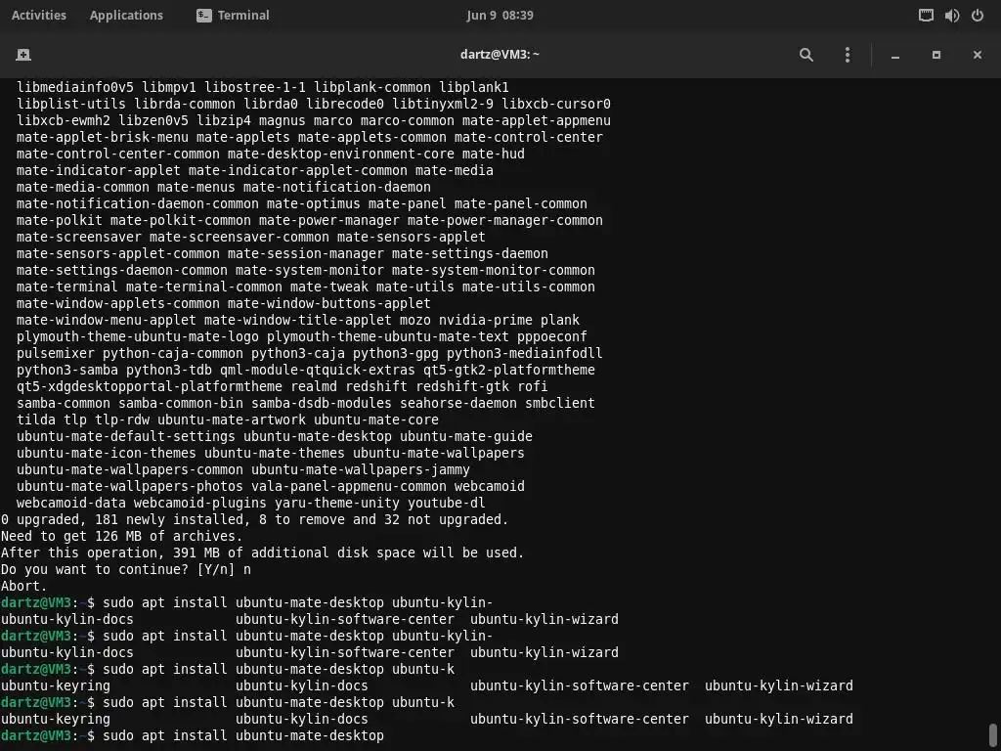Click 'After this operation, 391 MB' line
The image size is (1001, 751).
tap(262, 553)
